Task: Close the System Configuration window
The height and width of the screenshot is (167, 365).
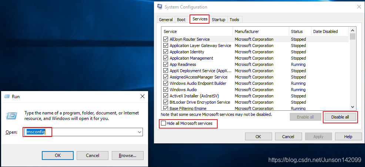Action: click(359, 7)
